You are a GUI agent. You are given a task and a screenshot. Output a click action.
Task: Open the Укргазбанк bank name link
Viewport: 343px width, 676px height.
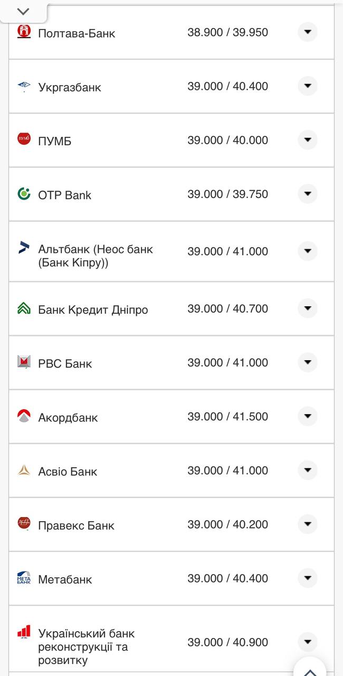coord(69,87)
